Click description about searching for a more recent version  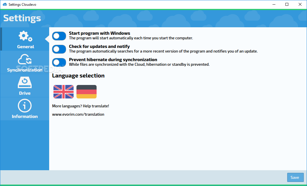[x=163, y=51]
